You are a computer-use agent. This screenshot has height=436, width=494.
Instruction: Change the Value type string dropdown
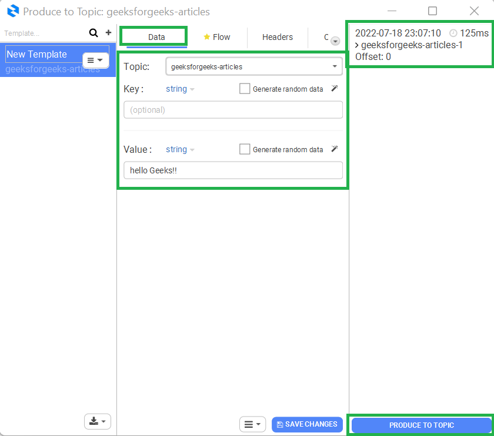(x=180, y=149)
